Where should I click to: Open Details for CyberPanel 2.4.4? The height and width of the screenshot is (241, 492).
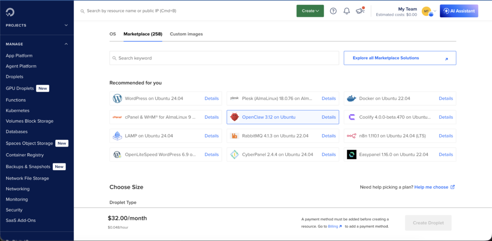coord(329,155)
